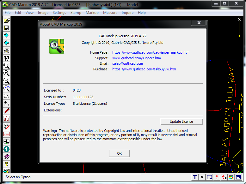This screenshot has height=184, width=246.
Task: Click the exit door icon
Action: coord(6,171)
